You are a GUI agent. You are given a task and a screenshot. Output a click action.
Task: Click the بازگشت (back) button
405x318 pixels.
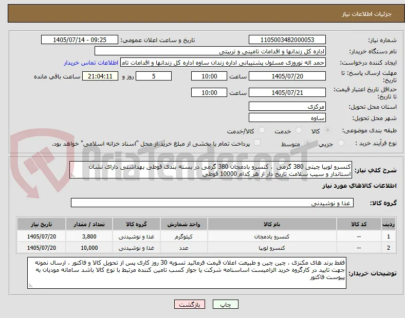pos(190,304)
